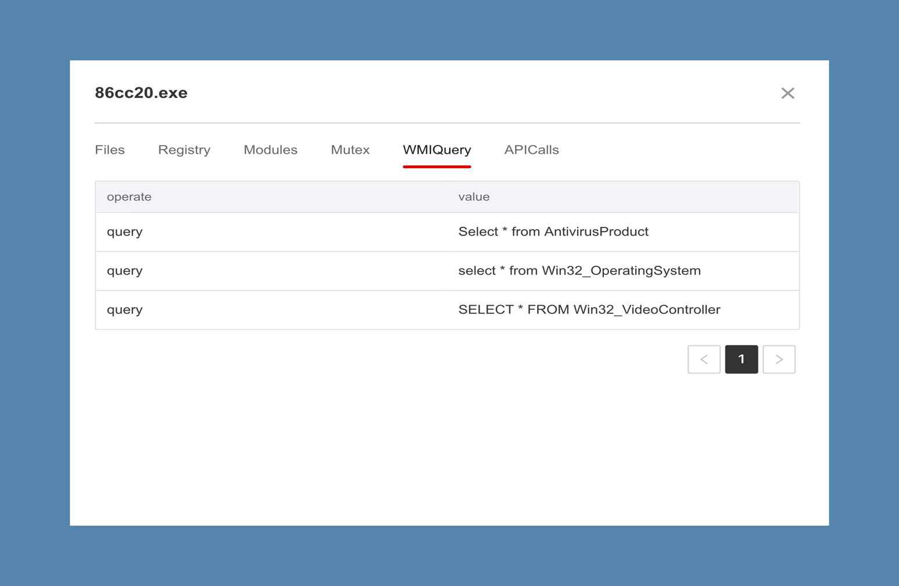
Task: Go to the previous page arrow
Action: pyautogui.click(x=704, y=359)
